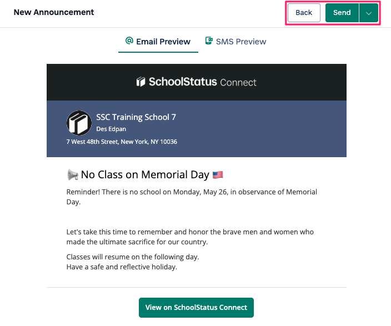Screen dimensions: 391x326
Task: Click the sender name Des Edpan
Action: pyautogui.click(x=111, y=129)
